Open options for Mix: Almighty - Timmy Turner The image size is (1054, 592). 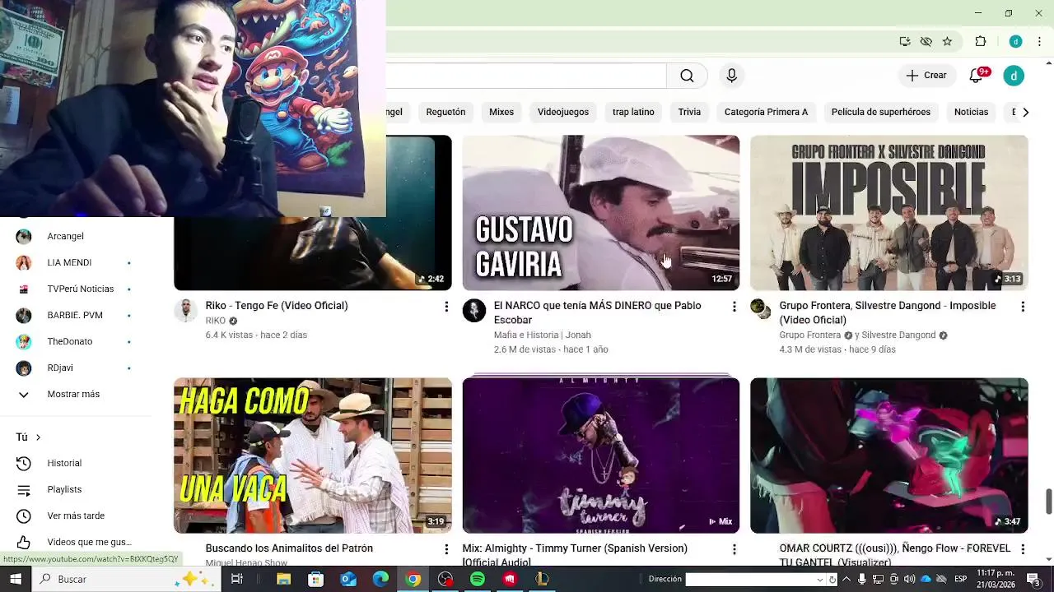coord(735,549)
